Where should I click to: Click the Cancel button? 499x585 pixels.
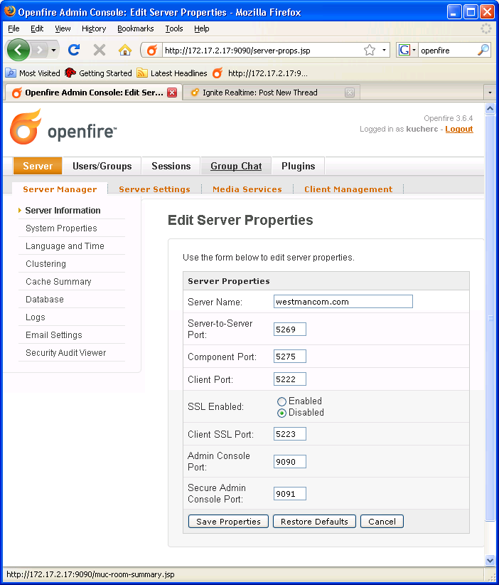click(382, 522)
